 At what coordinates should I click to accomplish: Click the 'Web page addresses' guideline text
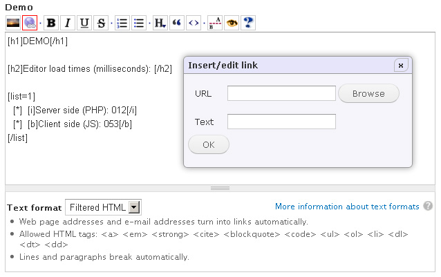(x=163, y=222)
